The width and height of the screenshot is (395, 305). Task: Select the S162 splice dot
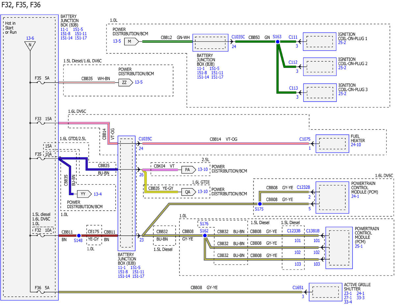point(205,236)
